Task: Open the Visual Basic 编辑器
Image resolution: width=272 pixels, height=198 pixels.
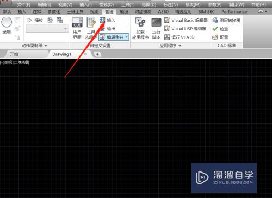Action: click(186, 20)
